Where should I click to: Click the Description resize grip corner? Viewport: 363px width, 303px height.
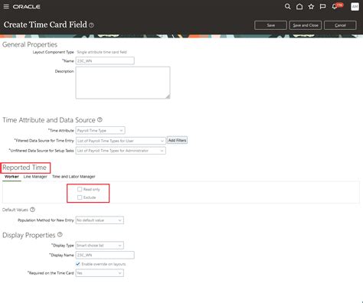pos(168,96)
